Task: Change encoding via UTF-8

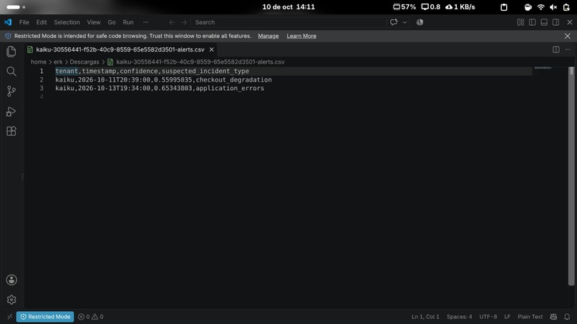Action: click(488, 317)
